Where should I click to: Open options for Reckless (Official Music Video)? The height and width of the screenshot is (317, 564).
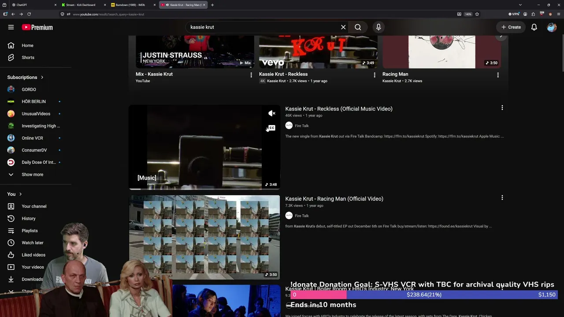pyautogui.click(x=502, y=108)
